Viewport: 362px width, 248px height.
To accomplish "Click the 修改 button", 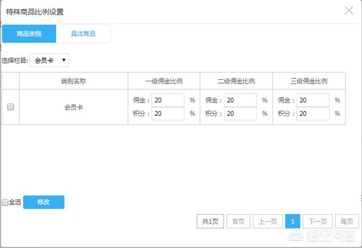I will 44,202.
